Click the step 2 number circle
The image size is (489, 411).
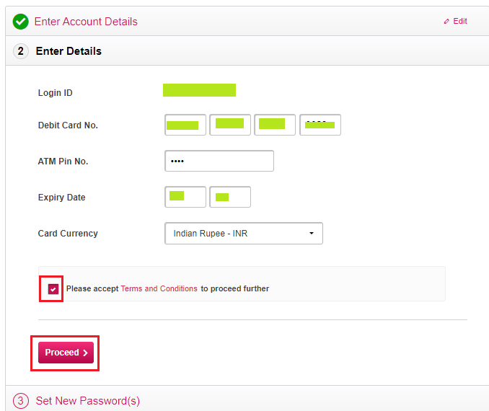coord(21,51)
